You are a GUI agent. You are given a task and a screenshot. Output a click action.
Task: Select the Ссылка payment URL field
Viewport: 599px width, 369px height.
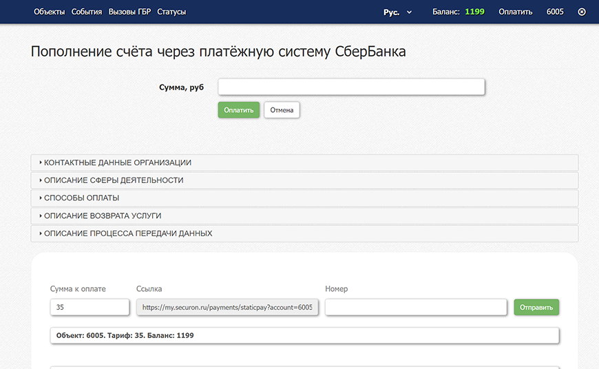coord(227,307)
